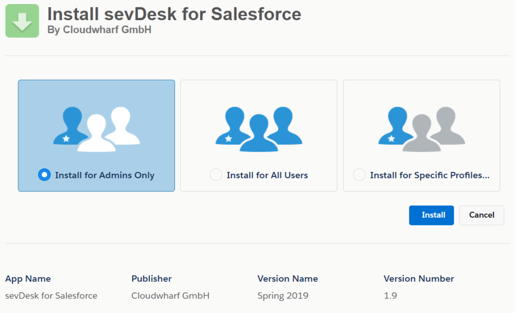Image resolution: width=515 pixels, height=313 pixels.
Task: Click the By Cloudwharf GmbH subtitle
Action: pos(99,30)
